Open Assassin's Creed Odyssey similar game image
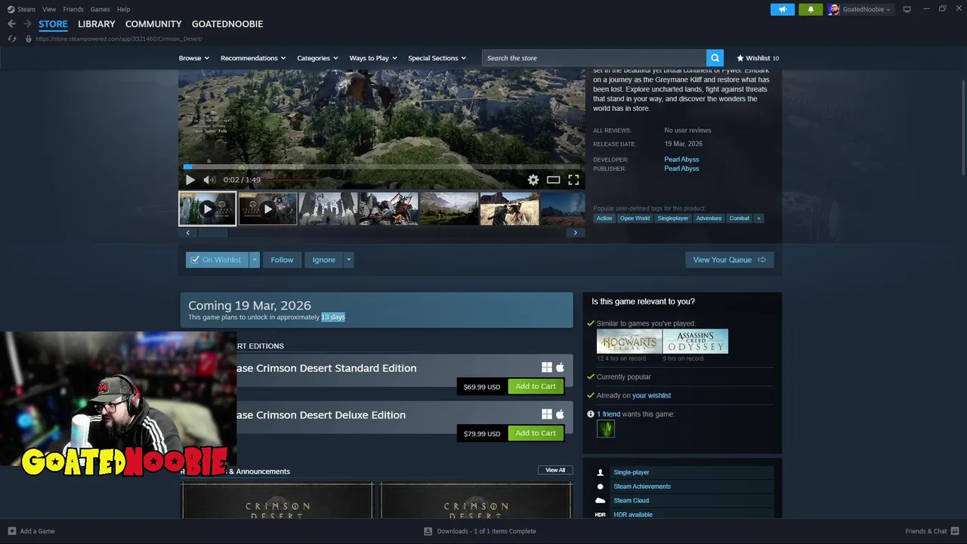This screenshot has width=967, height=544. coord(696,342)
